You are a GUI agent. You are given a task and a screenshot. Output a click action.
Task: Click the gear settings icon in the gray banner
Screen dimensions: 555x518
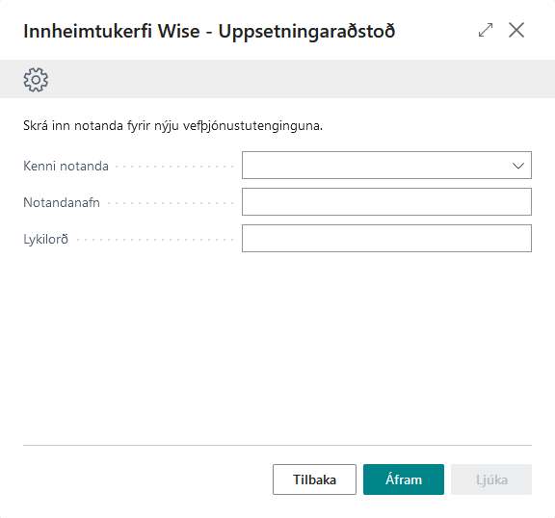pyautogui.click(x=36, y=80)
